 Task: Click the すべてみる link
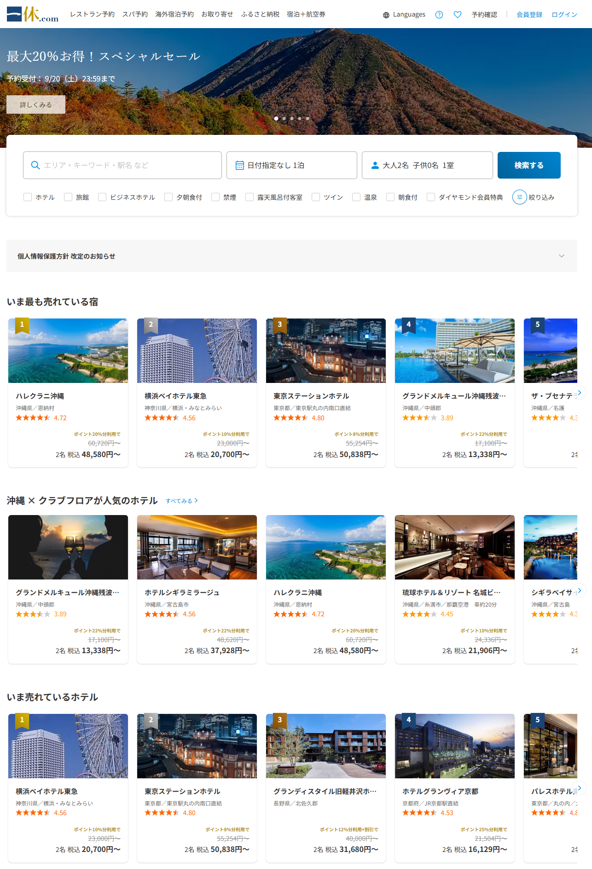point(181,501)
